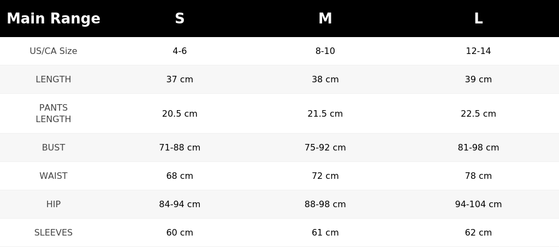Select the L size column header
This screenshot has height=247, width=559.
coord(478,19)
